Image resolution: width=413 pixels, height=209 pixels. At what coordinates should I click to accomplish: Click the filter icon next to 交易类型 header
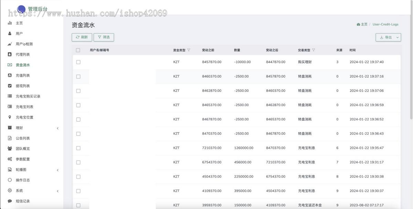click(x=313, y=50)
